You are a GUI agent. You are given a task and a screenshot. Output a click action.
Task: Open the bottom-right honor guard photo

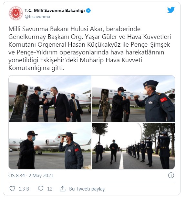[133, 146]
